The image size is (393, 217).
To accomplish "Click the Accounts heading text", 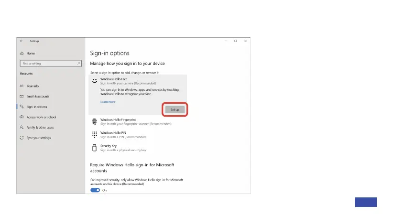I will tap(26, 74).
